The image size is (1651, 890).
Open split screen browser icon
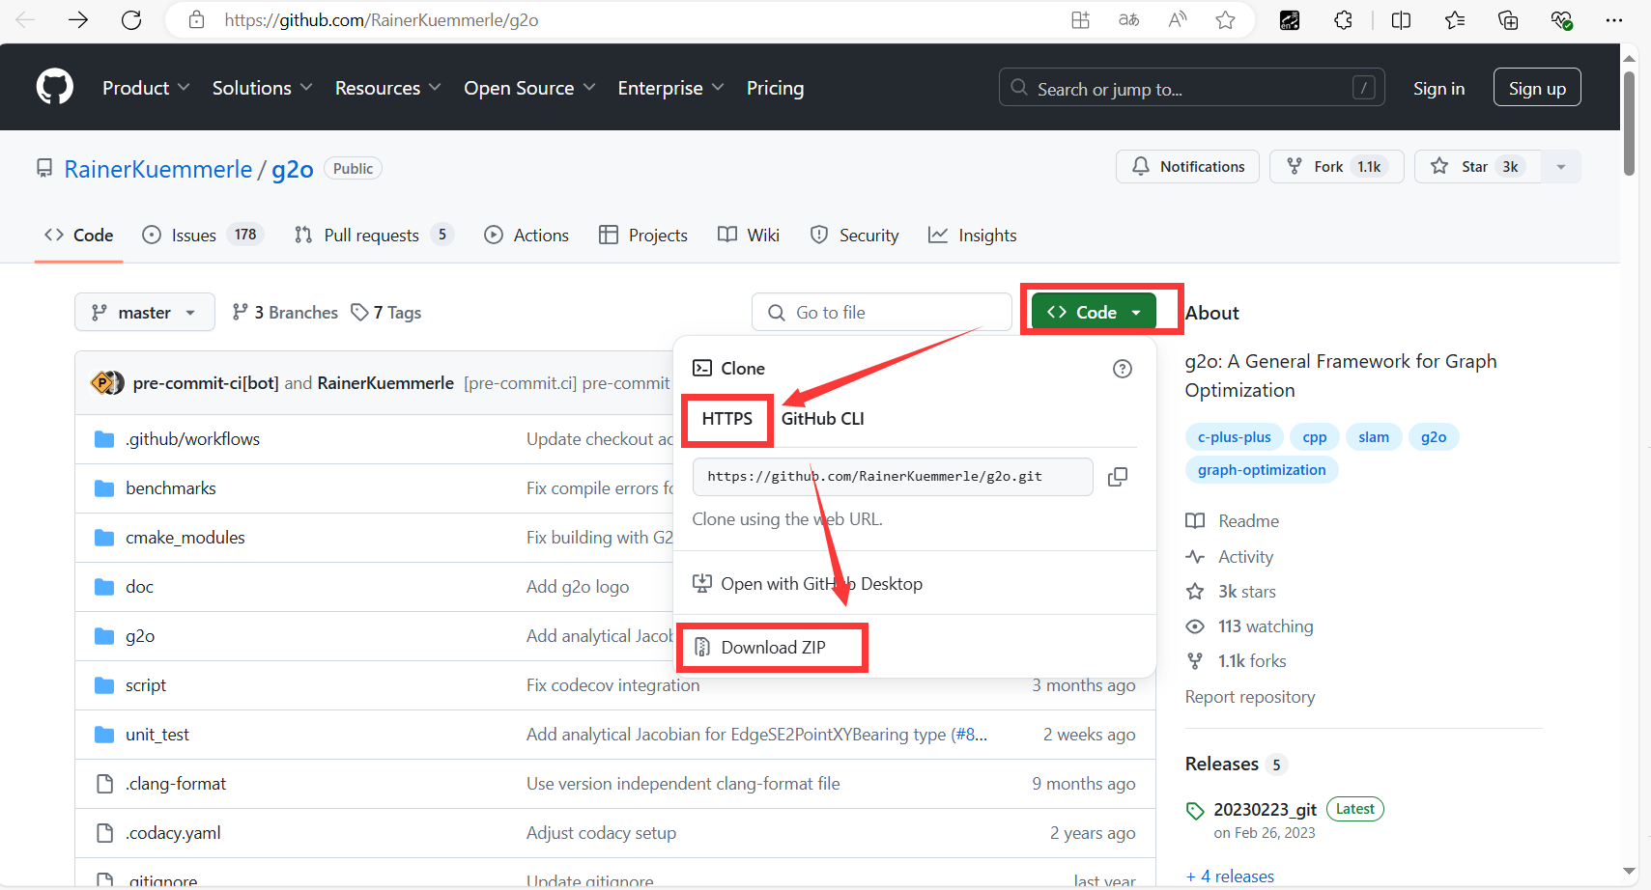[1401, 19]
